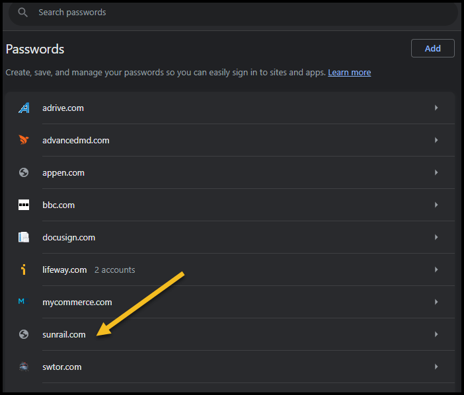Click the mycommerce.com favicon
The image size is (464, 395).
(x=23, y=302)
